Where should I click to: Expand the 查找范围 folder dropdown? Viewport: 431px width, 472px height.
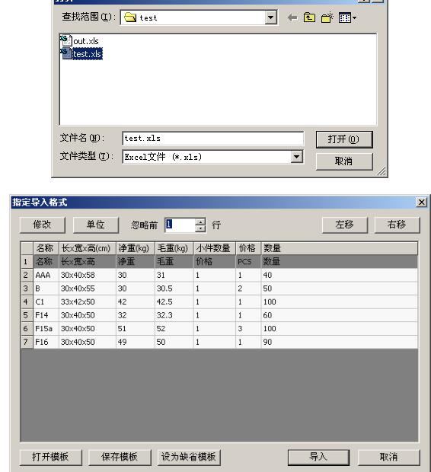pyautogui.click(x=271, y=18)
